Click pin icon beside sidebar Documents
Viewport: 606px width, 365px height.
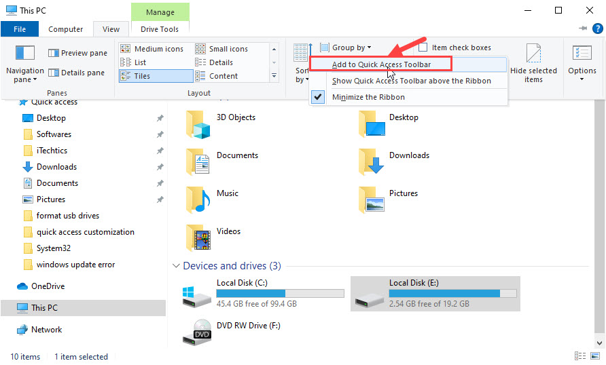pyautogui.click(x=160, y=183)
